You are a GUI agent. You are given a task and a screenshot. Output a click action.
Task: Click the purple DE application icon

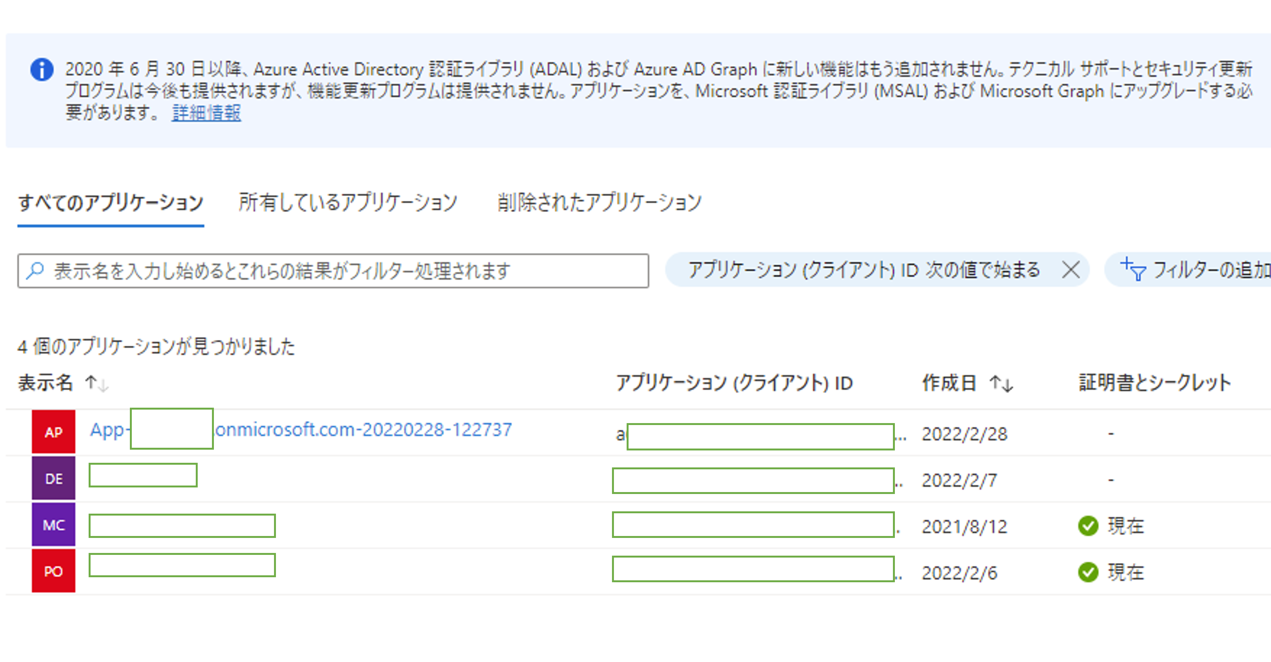pos(54,478)
